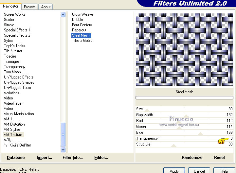The width and height of the screenshot is (236, 173).
Task: Click the Blue slider
Action: (x=184, y=132)
